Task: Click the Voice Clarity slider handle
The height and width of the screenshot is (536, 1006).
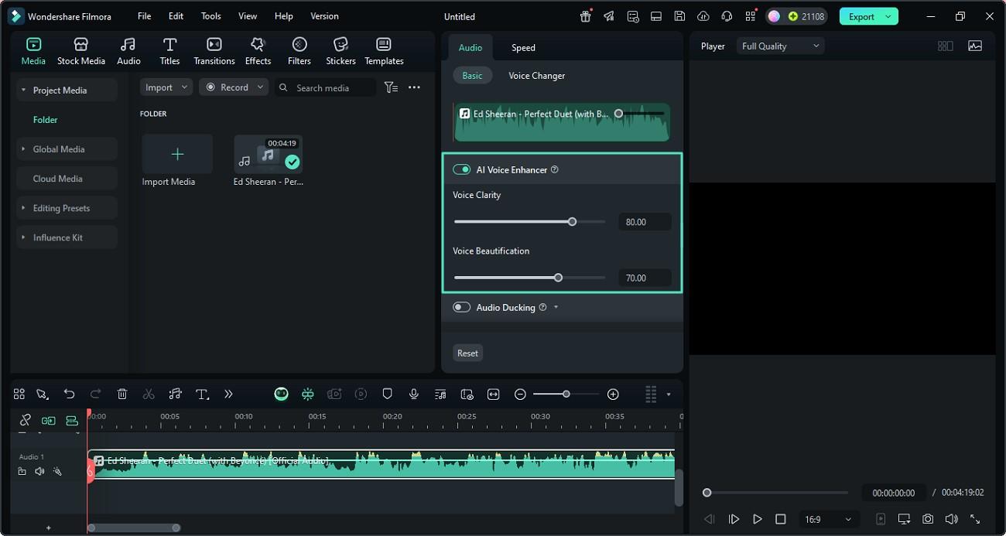Action: pyautogui.click(x=572, y=222)
